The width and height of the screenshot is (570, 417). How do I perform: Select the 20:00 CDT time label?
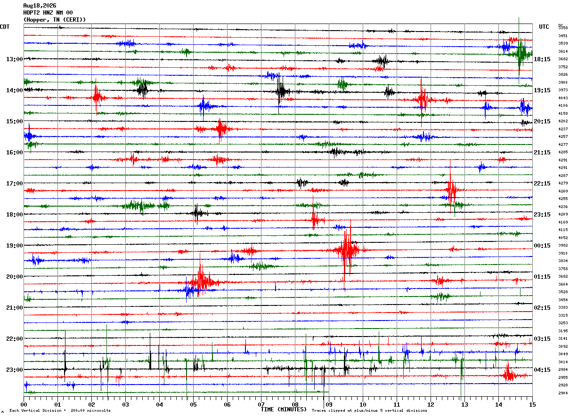tap(15, 277)
